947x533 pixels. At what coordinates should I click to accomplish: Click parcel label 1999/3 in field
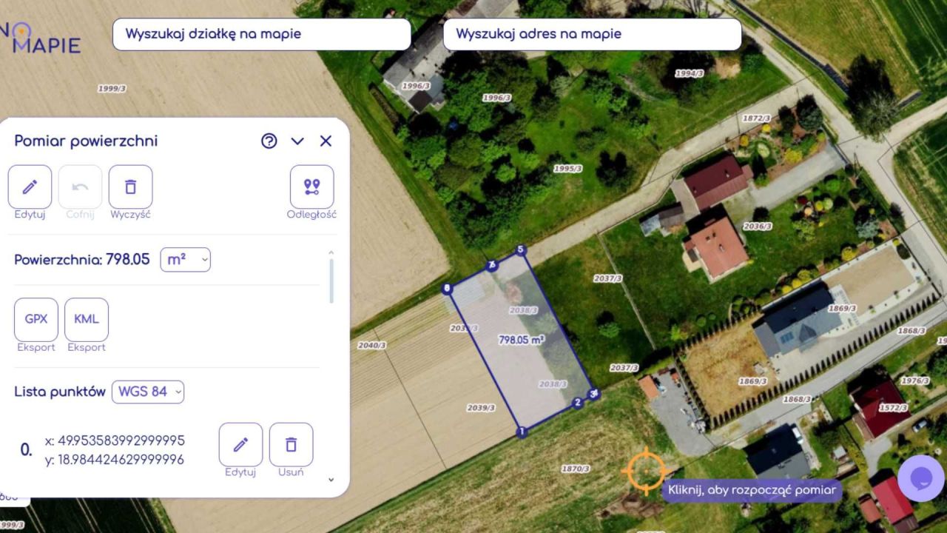(112, 89)
